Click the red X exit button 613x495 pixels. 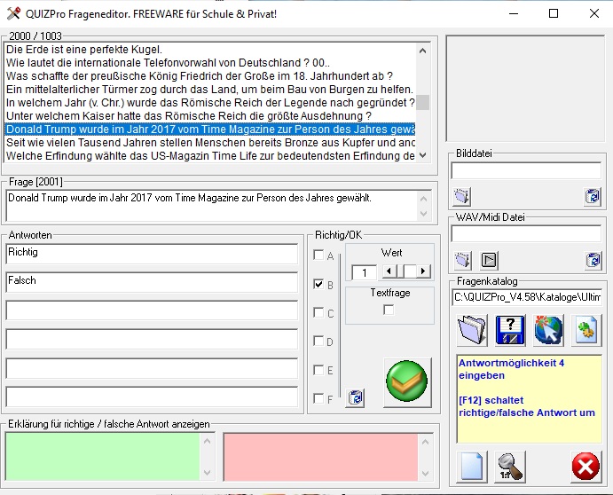point(585,466)
